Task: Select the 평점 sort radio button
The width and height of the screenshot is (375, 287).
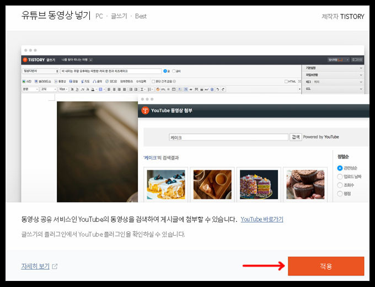Action: pos(340,193)
